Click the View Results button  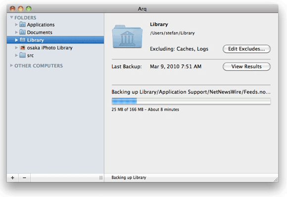246,66
